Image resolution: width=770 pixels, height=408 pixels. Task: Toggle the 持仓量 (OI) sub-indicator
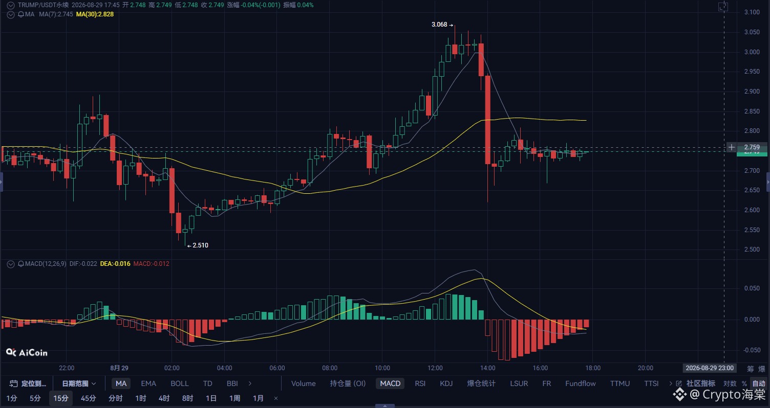point(348,383)
